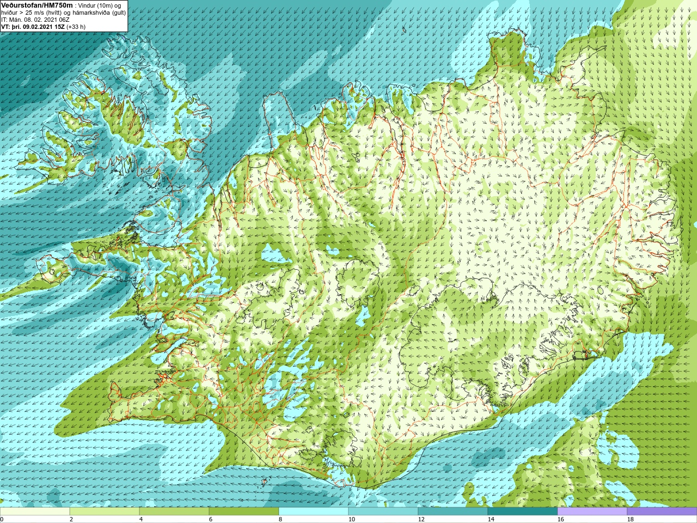Click the teal 12–14 legend swatch

click(x=453, y=512)
